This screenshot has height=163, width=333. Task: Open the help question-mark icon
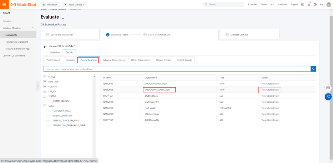point(315,4)
